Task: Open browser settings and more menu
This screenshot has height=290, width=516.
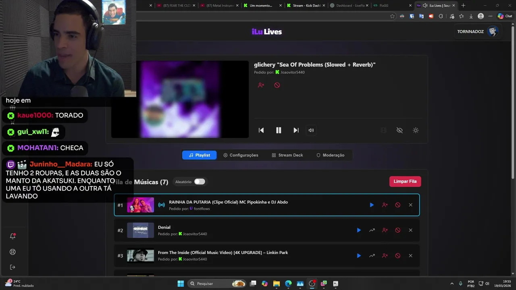Action: pos(490,16)
